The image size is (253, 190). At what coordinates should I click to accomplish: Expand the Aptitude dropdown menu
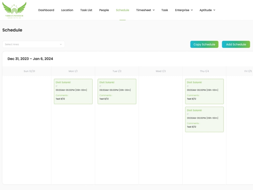coord(207,10)
